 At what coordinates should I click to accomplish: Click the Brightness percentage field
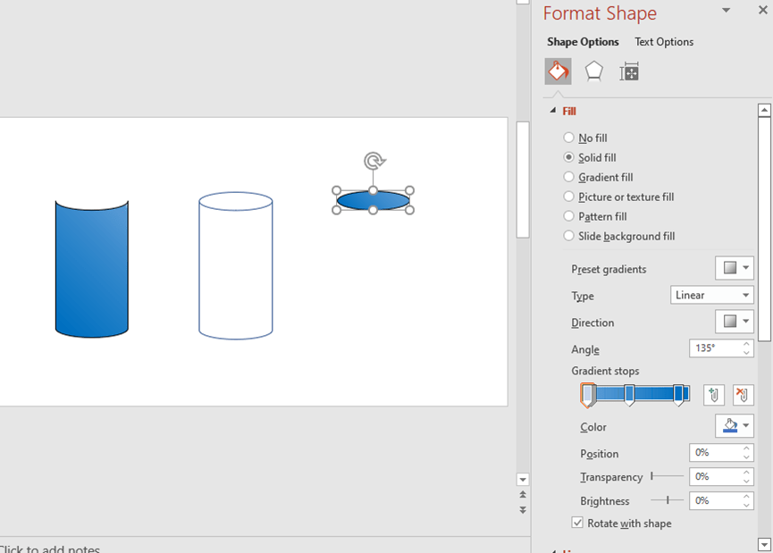715,501
